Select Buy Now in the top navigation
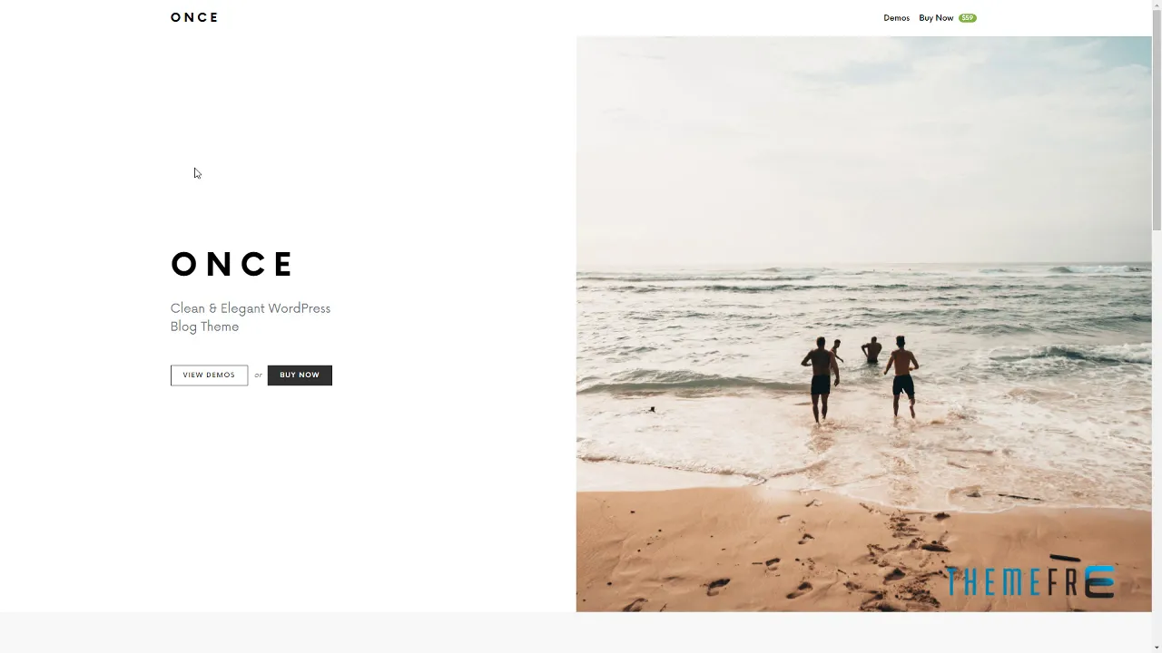 (936, 18)
